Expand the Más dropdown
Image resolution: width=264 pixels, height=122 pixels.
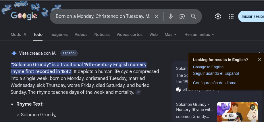pyautogui.click(x=170, y=35)
